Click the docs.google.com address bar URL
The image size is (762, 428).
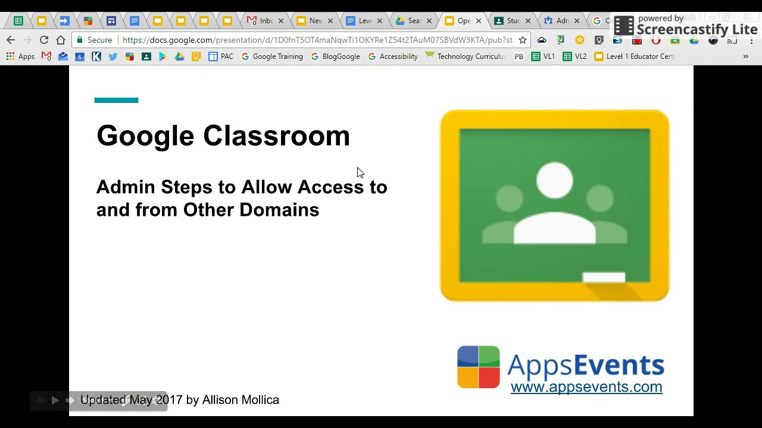(317, 40)
